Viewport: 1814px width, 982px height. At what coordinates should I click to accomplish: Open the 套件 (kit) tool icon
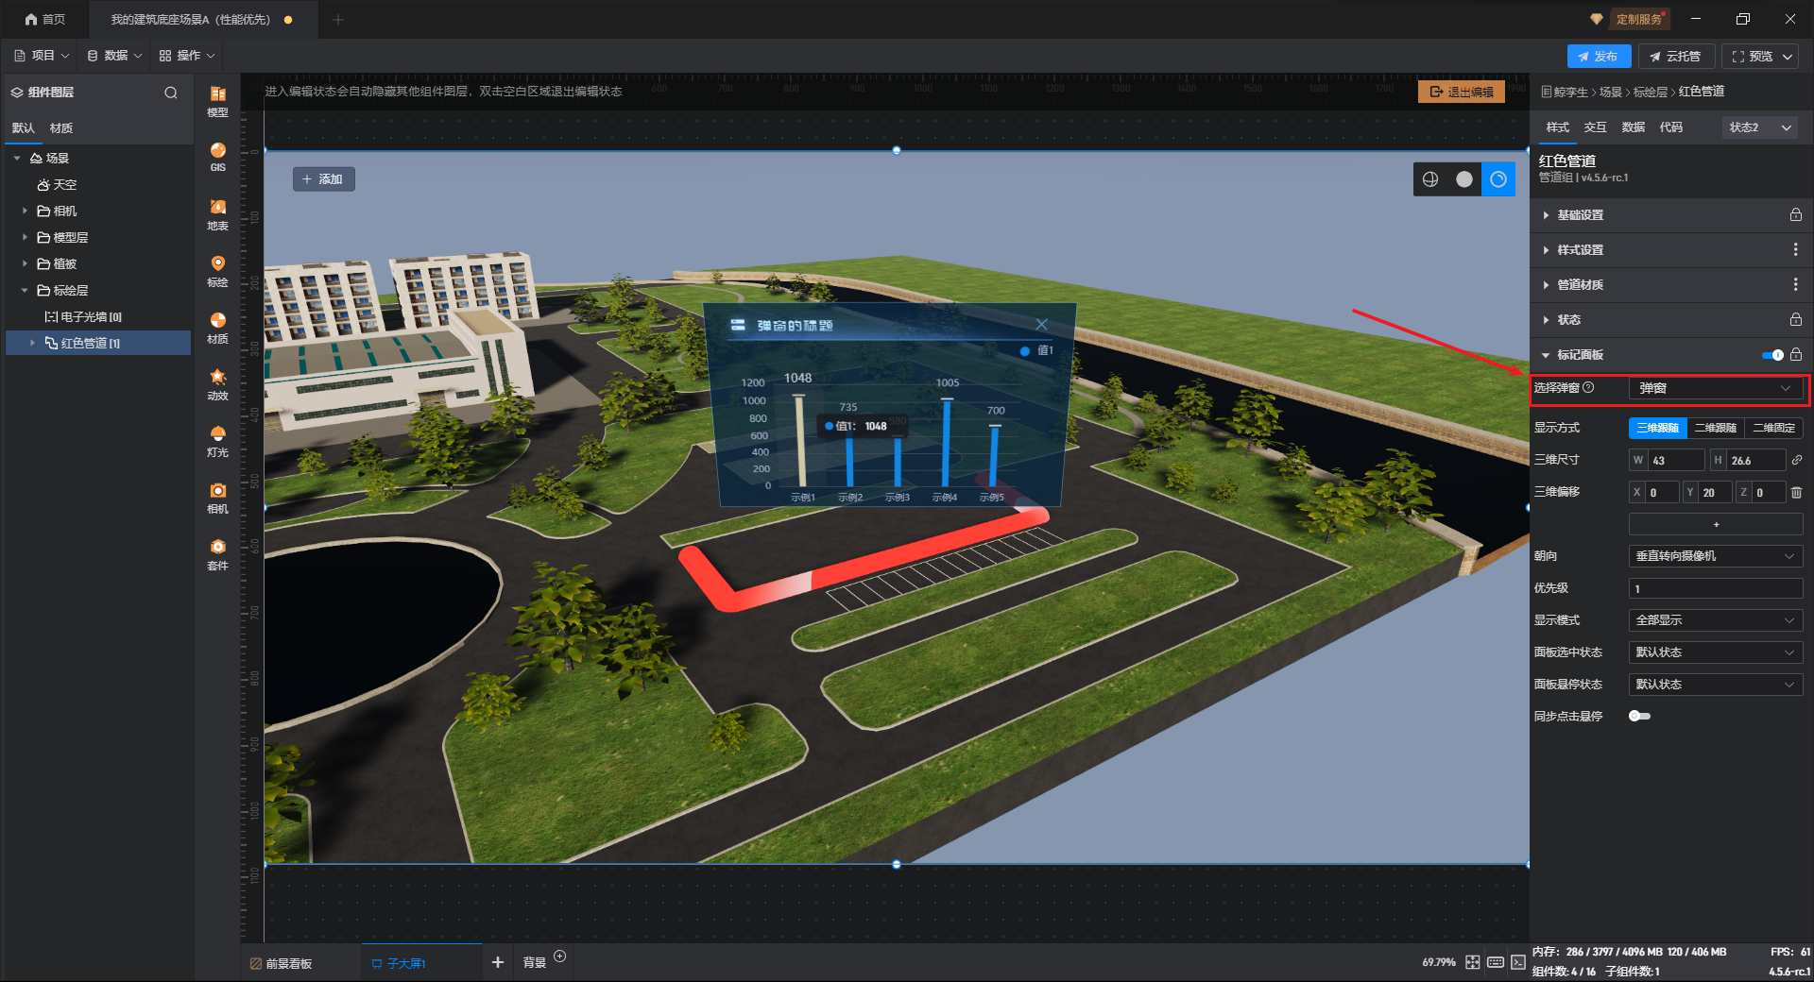tap(217, 553)
